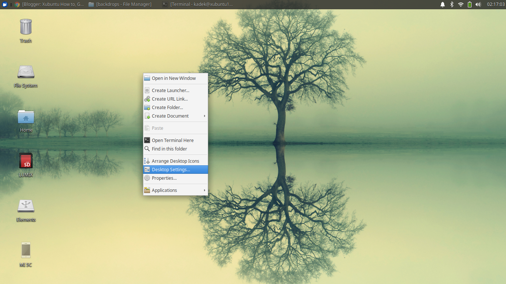
Task: Select the Home folder icon
Action: pyautogui.click(x=26, y=117)
